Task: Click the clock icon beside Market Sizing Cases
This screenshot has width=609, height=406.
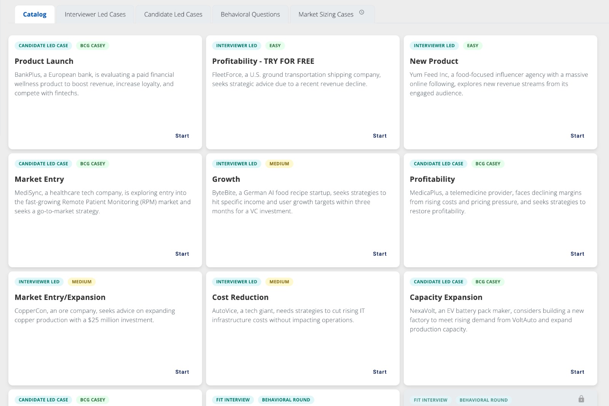Action: click(x=362, y=13)
